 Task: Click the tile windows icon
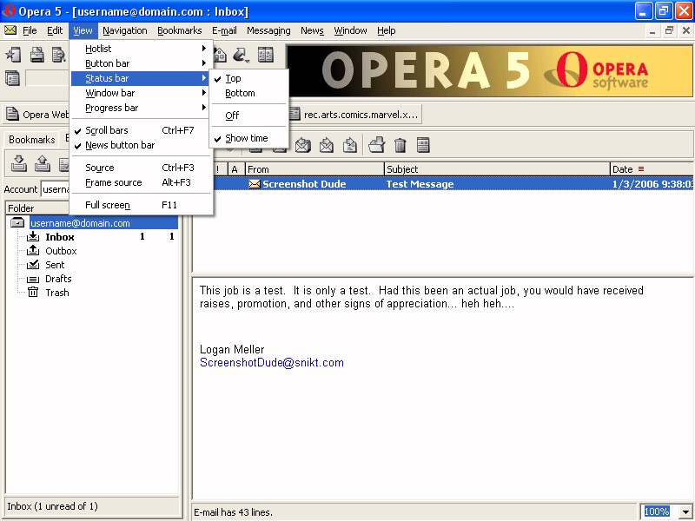tap(266, 55)
